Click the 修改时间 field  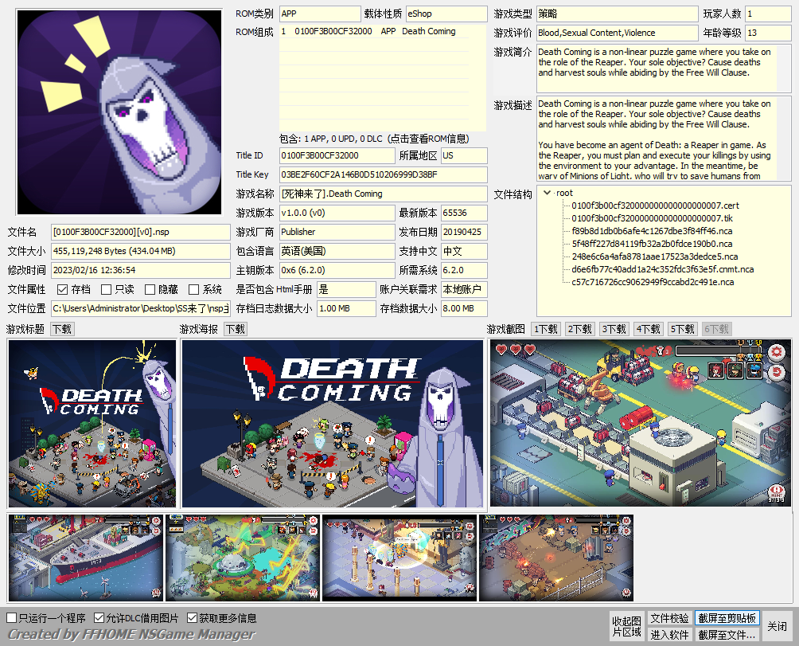[x=140, y=270]
